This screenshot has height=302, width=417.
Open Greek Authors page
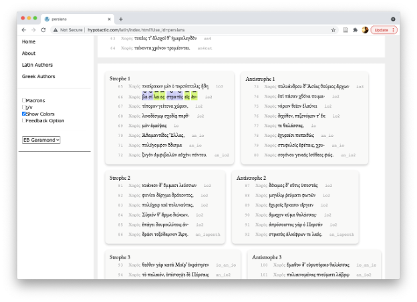coord(38,76)
